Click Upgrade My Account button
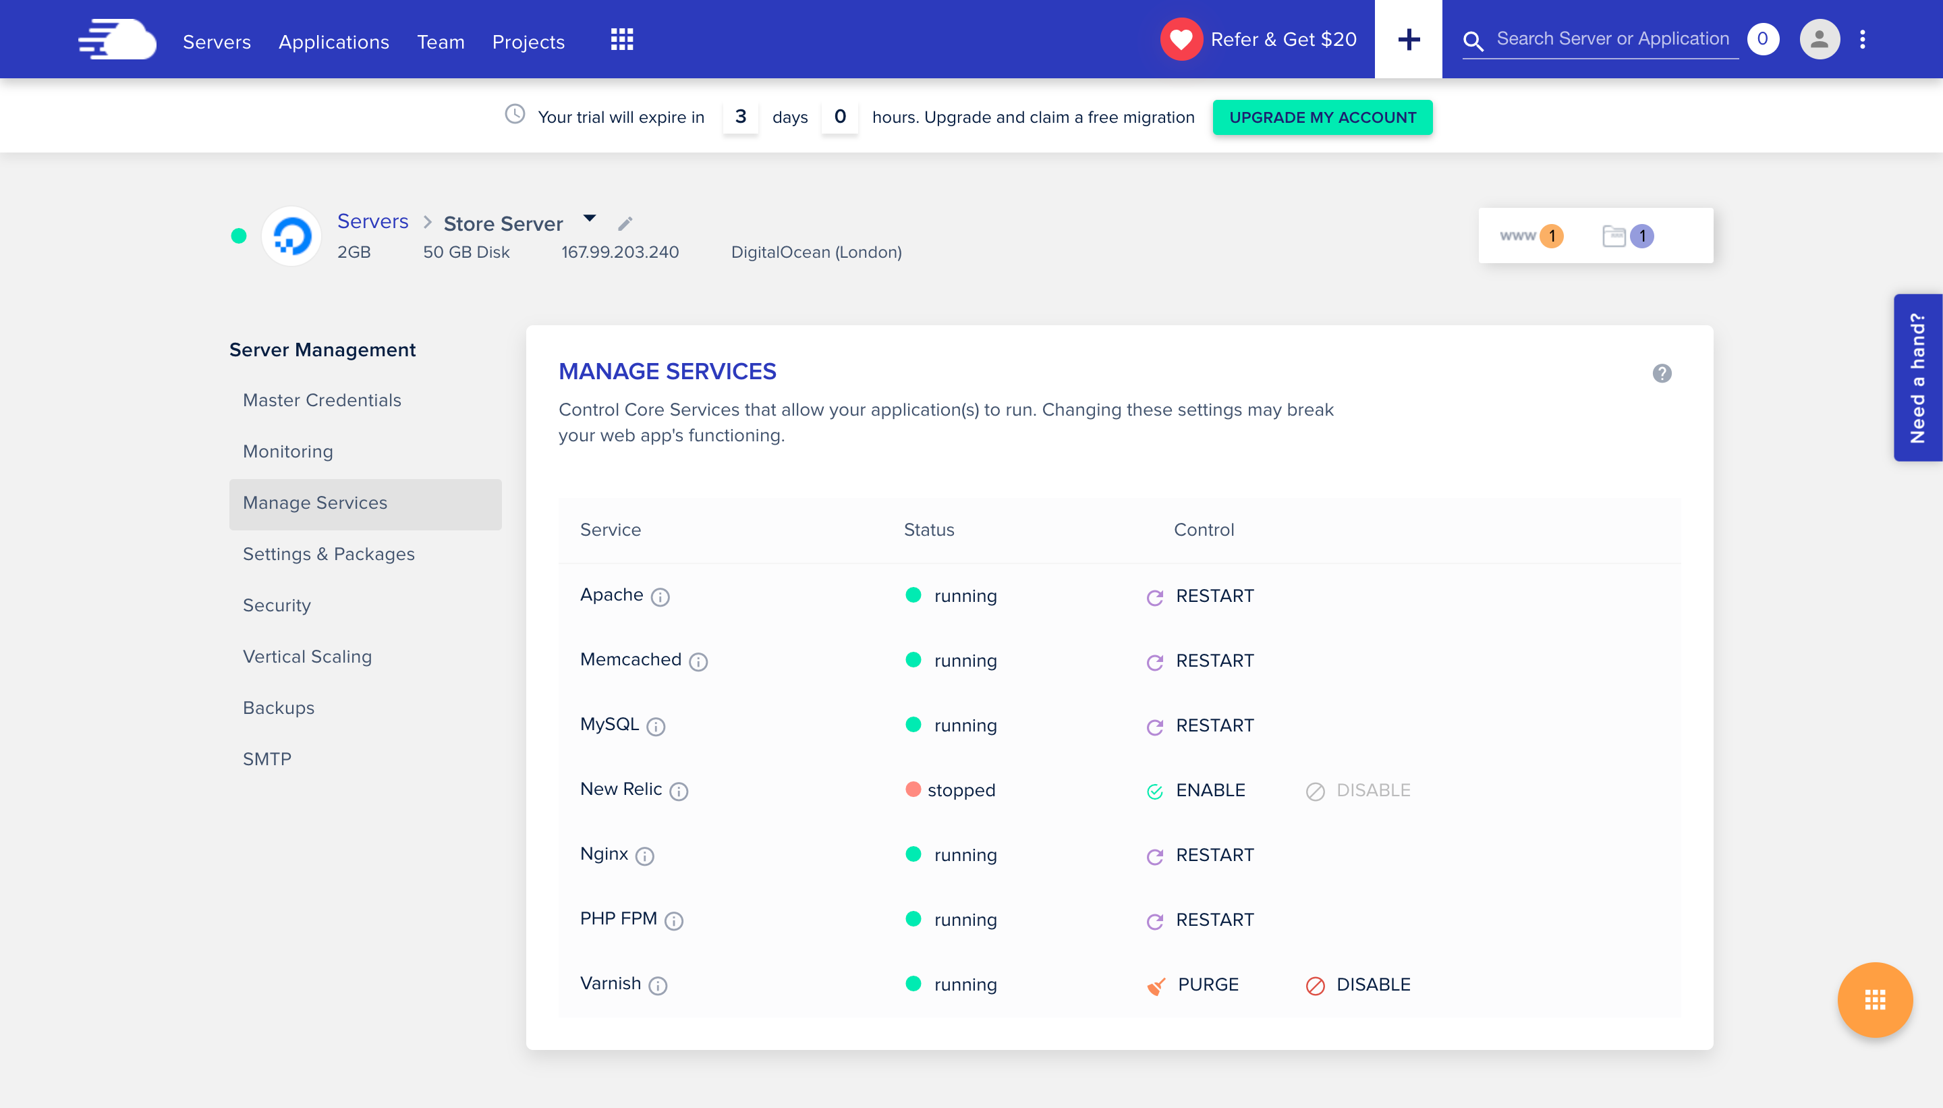This screenshot has height=1108, width=1943. [x=1322, y=117]
